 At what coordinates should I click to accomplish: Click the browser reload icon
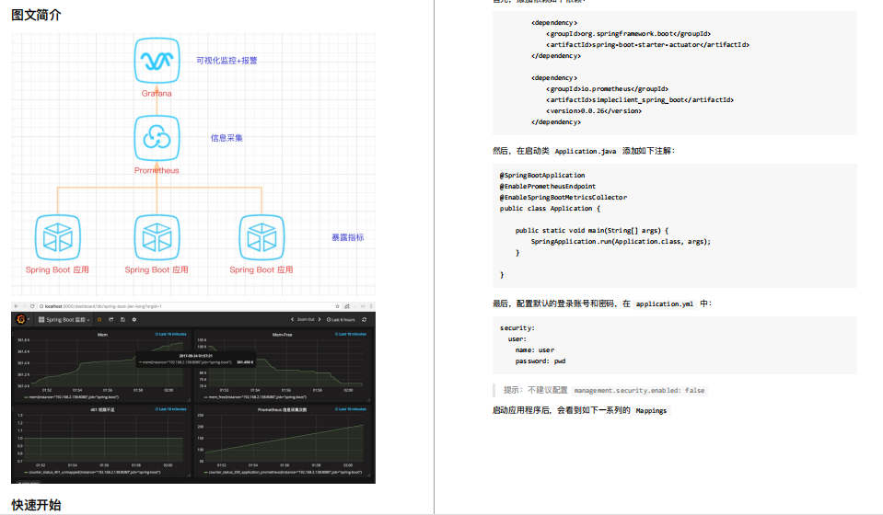[x=32, y=306]
